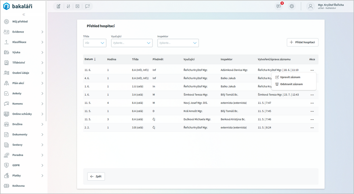Expand the Evidence menu chevron
Image resolution: width=354 pixels, height=194 pixels.
(x=42, y=32)
